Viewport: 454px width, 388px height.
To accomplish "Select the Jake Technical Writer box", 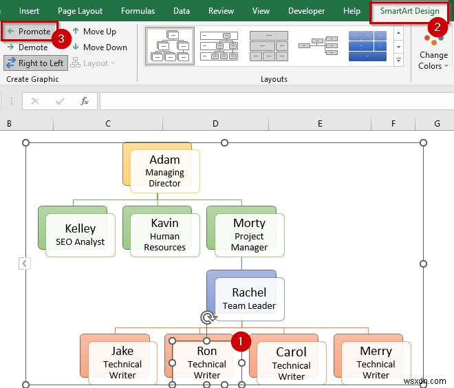I will point(122,363).
